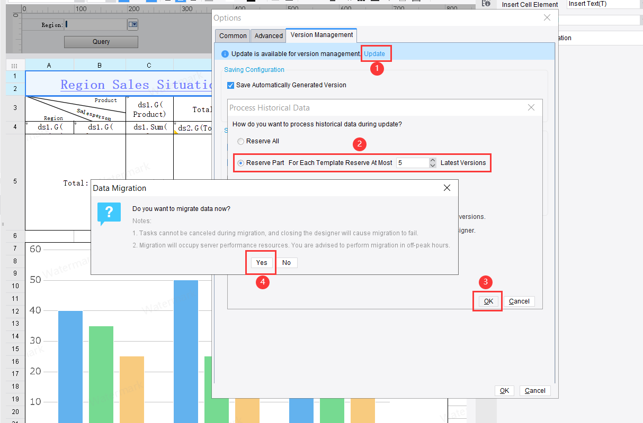Viewport: 643px width, 423px height.
Task: Toggle Save Automatically Generated Version checkbox
Action: 230,85
